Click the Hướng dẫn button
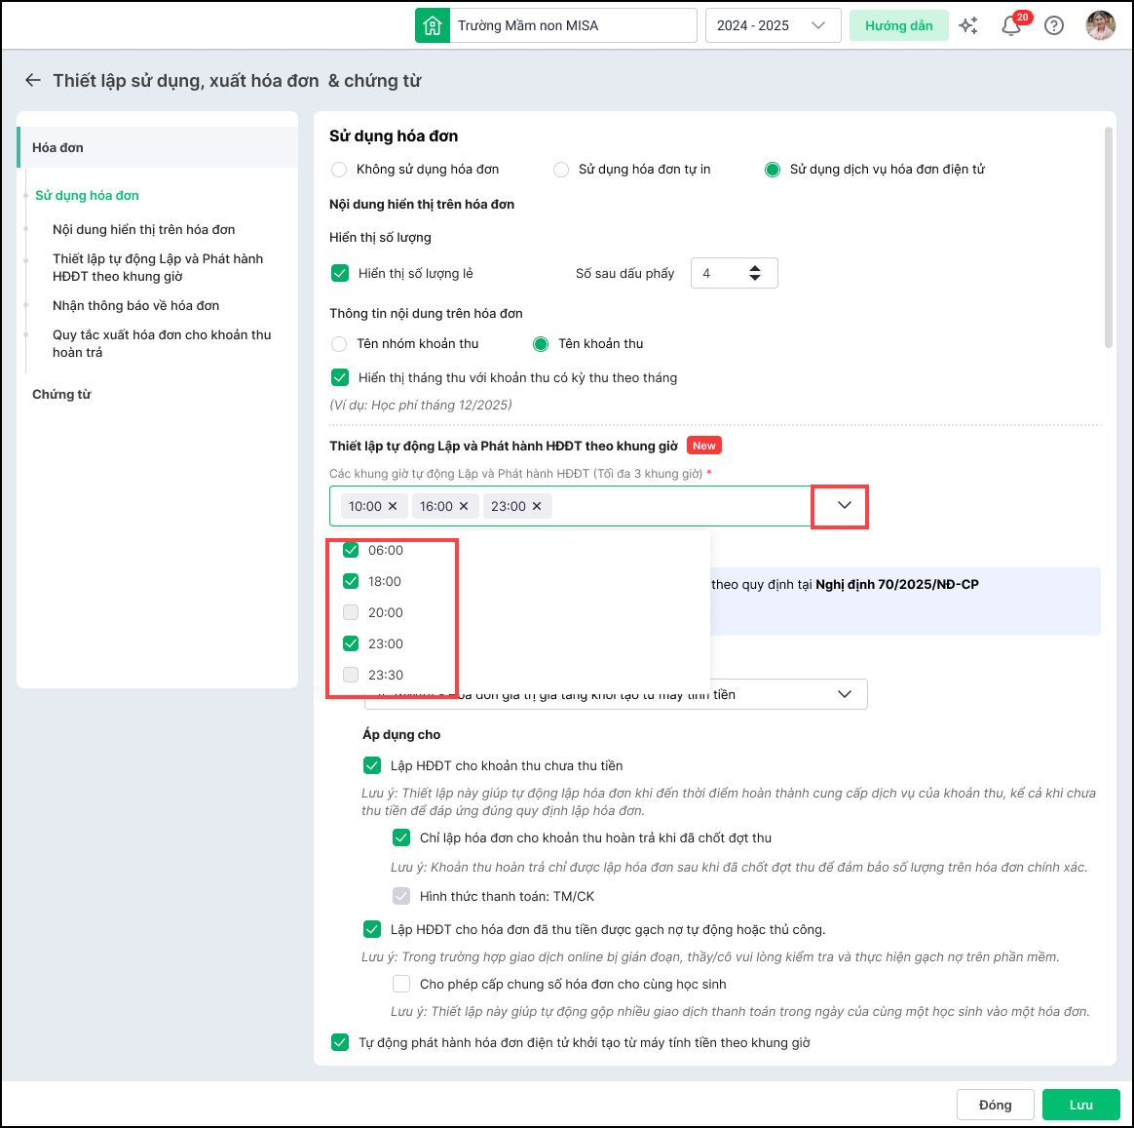 click(898, 26)
